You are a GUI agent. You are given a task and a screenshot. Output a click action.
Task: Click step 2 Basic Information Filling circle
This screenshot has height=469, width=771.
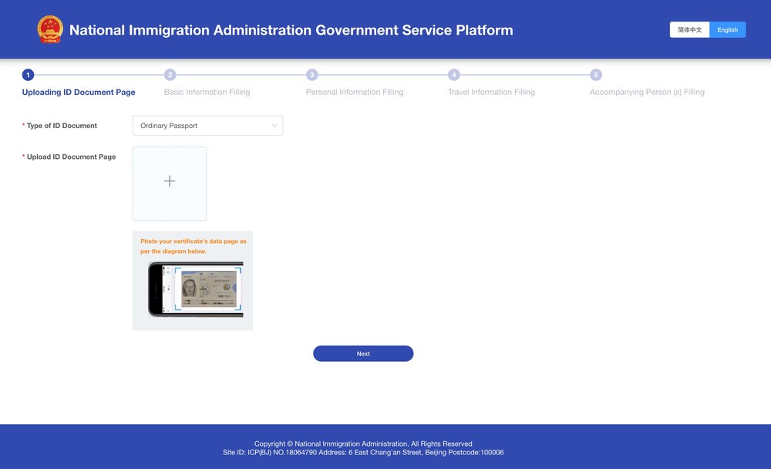click(x=170, y=75)
